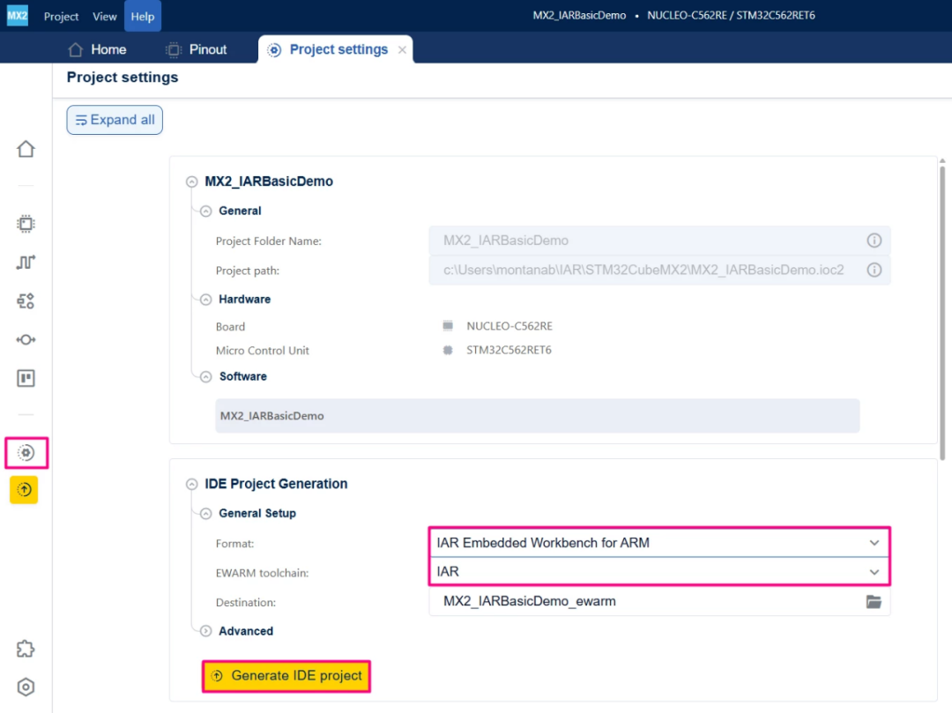Image resolution: width=952 pixels, height=713 pixels.
Task: Click the Expand all button
Action: [115, 120]
